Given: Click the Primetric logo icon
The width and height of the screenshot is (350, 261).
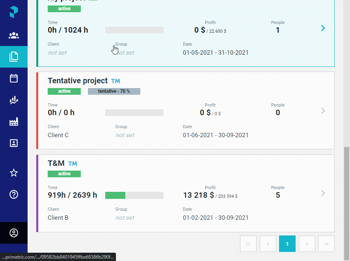Looking at the screenshot, I should [14, 12].
